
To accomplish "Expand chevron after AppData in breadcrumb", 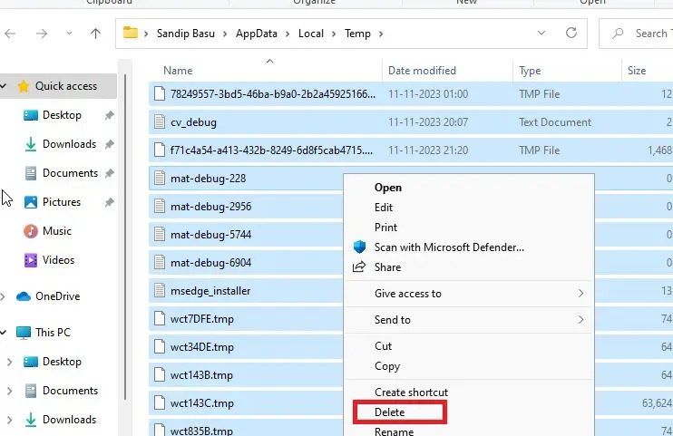I will click(x=288, y=34).
